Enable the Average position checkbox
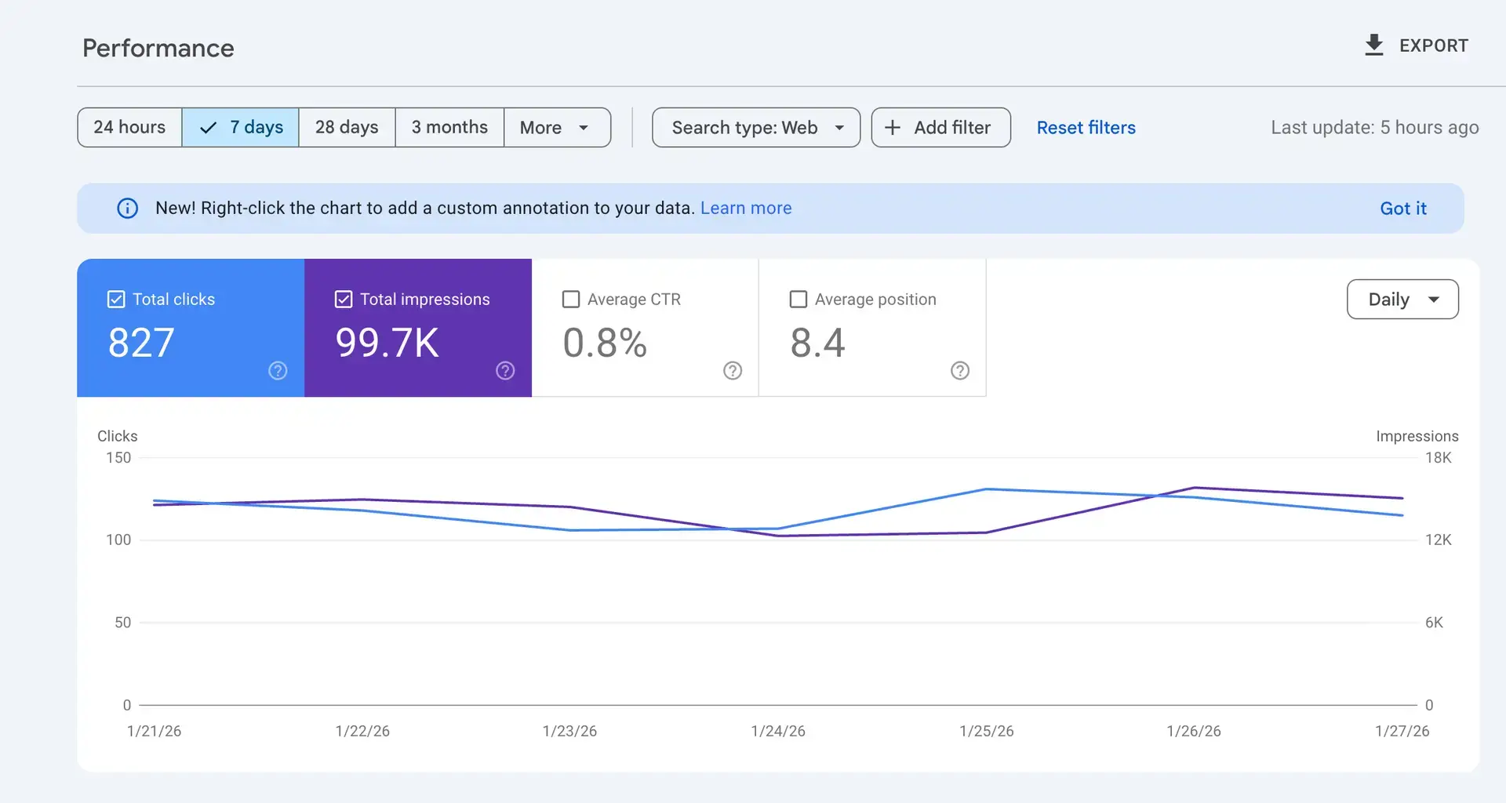The height and width of the screenshot is (803, 1506). [798, 299]
